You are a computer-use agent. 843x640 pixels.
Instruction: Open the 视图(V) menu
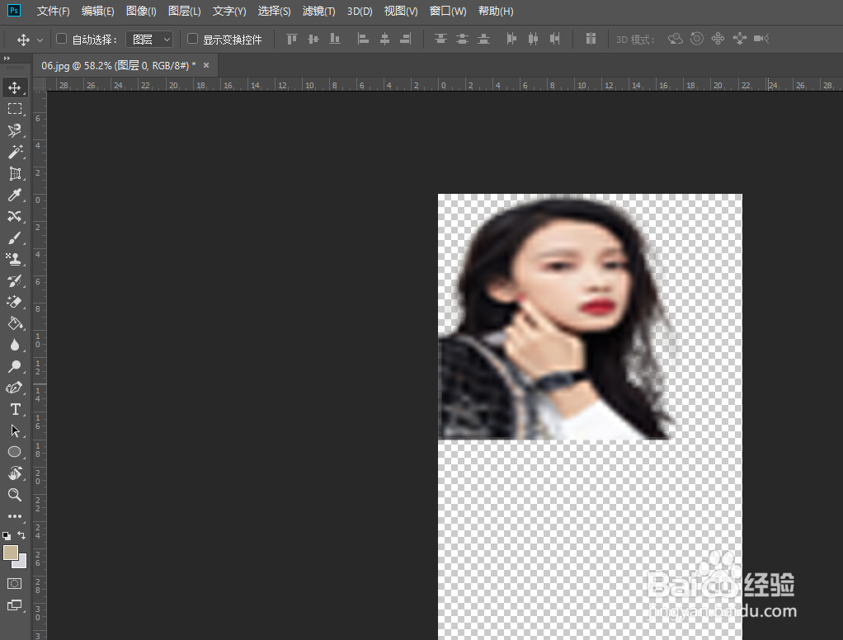[401, 11]
